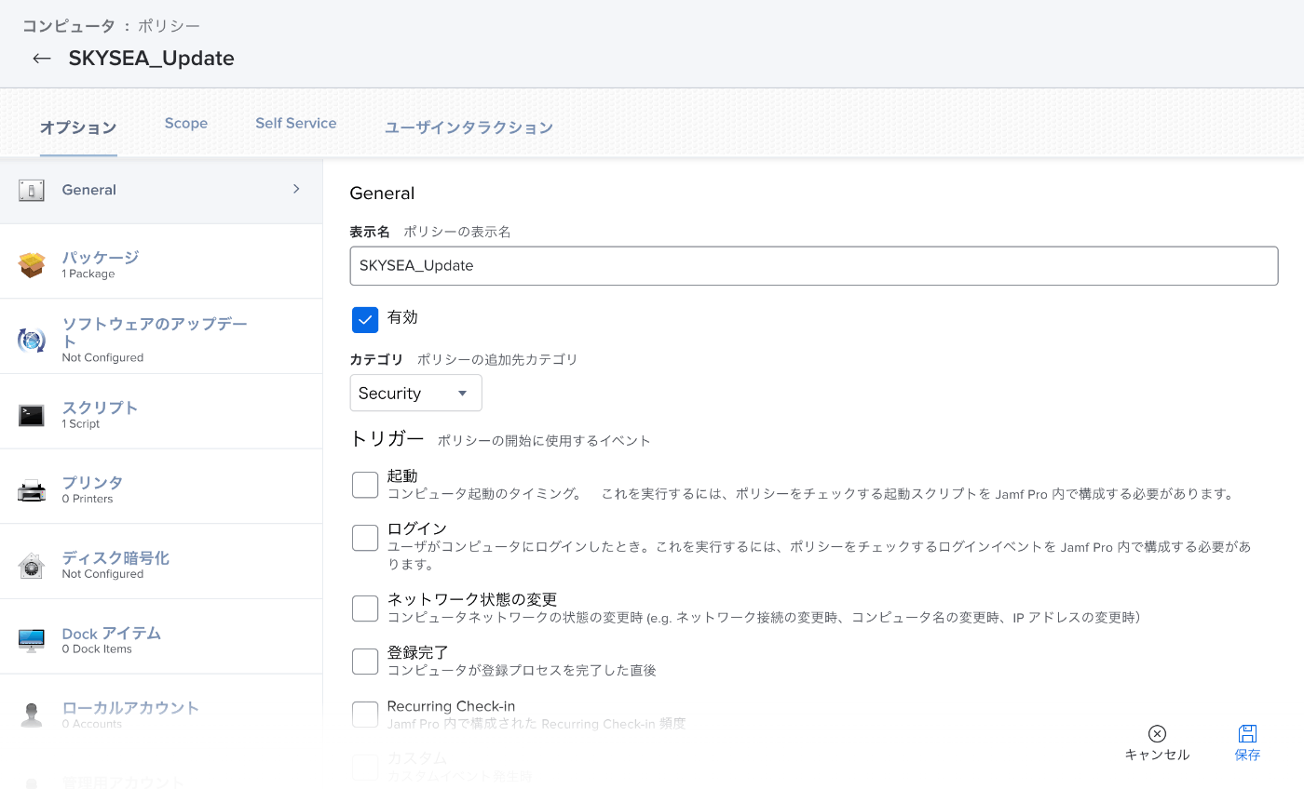The image size is (1304, 789).
Task: Enable the 起動 startup trigger checkbox
Action: click(x=365, y=485)
